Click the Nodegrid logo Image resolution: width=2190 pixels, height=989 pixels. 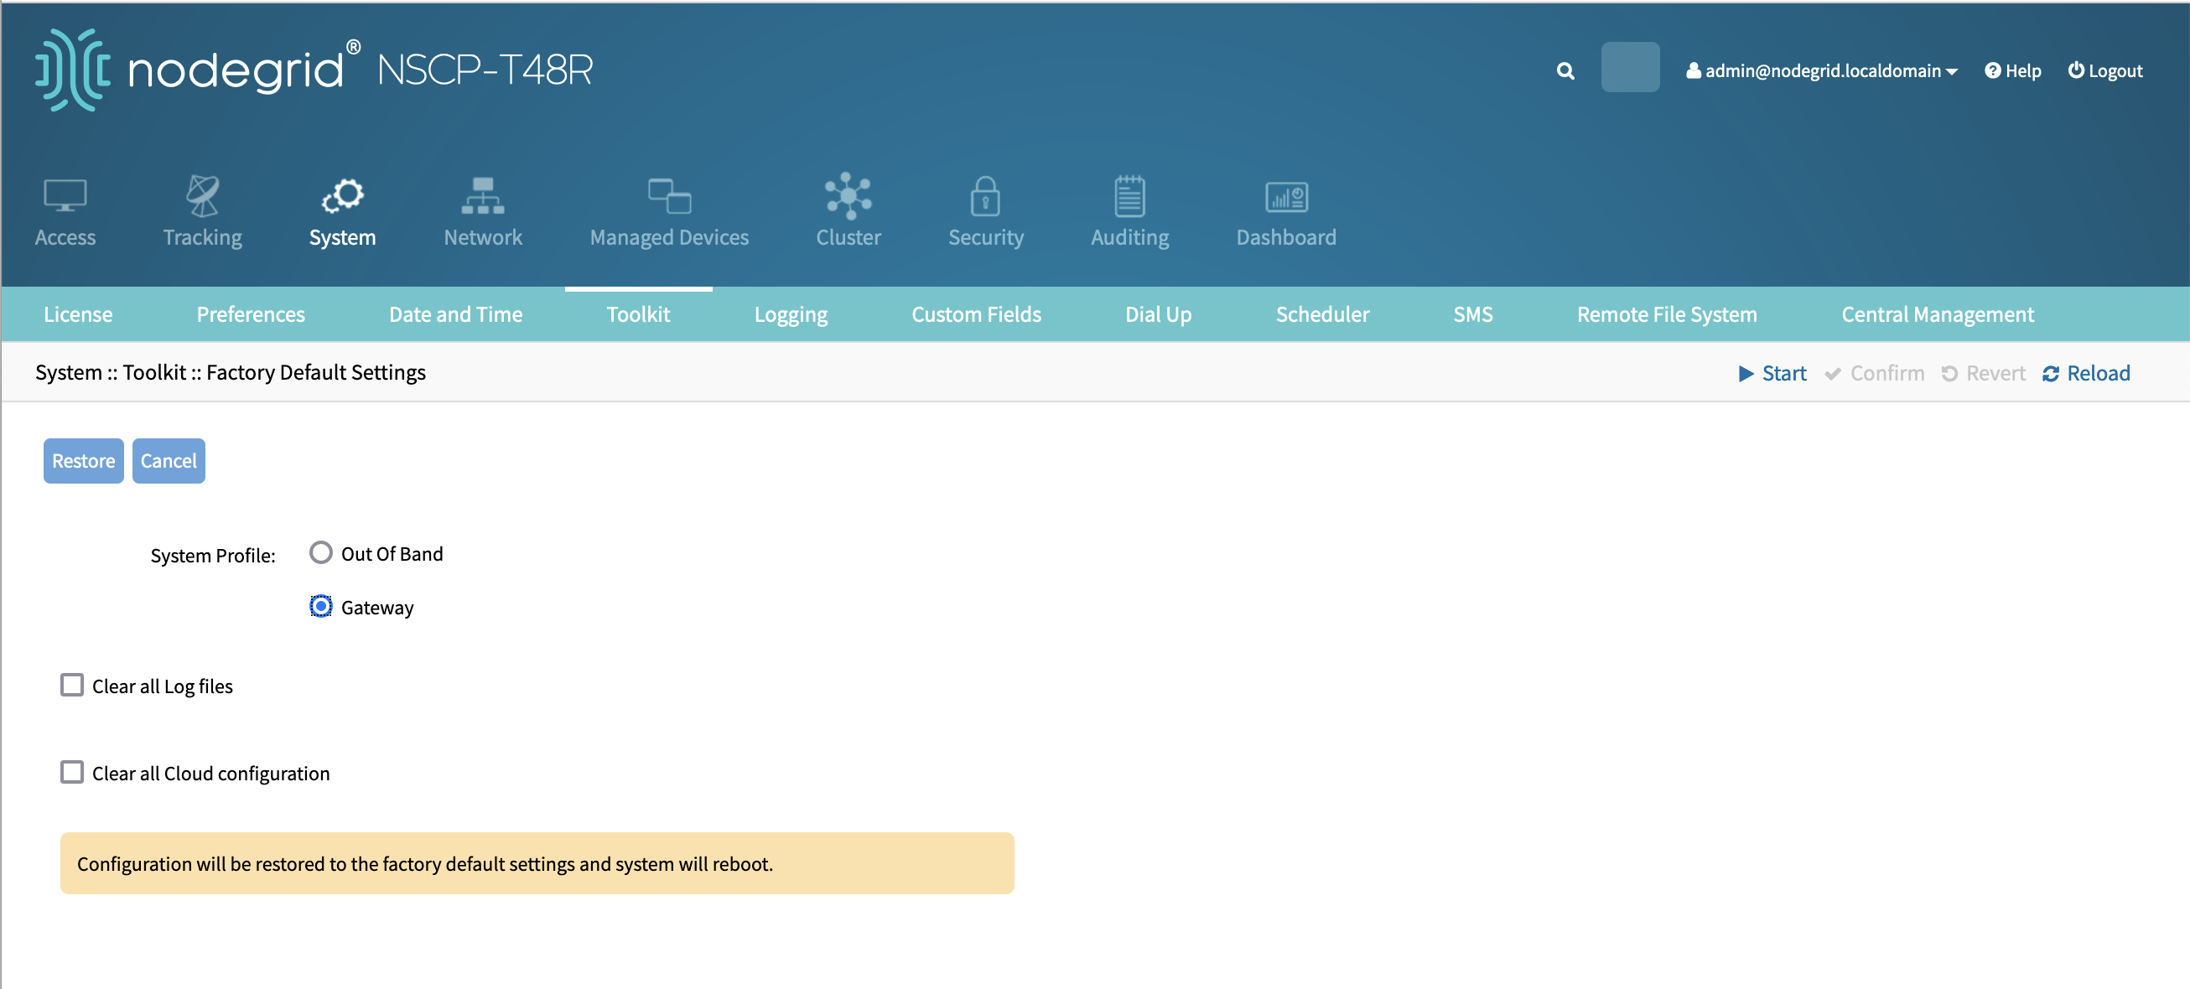point(196,70)
